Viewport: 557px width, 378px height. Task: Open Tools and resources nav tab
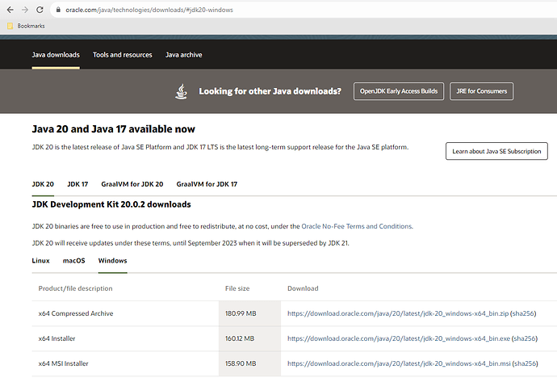click(122, 55)
